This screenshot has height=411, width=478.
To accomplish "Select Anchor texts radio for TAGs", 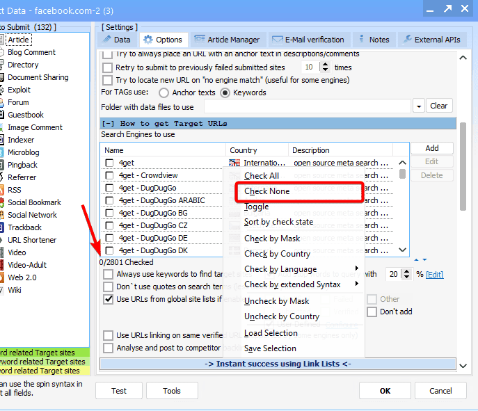I will (x=164, y=92).
